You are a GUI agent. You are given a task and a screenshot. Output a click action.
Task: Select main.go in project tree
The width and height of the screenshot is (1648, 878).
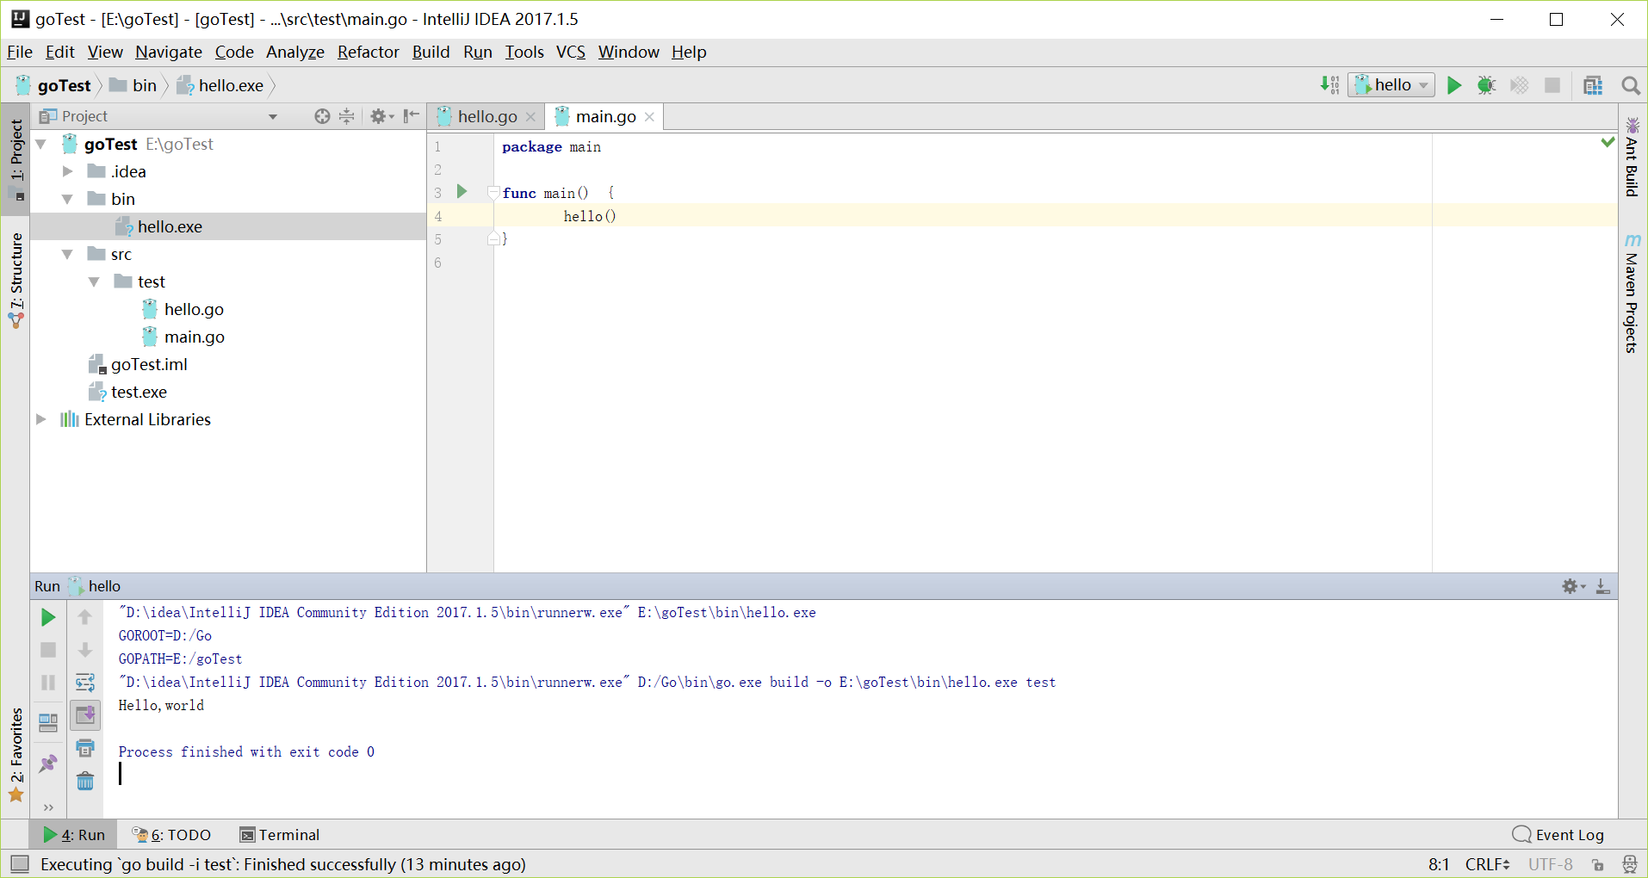pos(194,337)
